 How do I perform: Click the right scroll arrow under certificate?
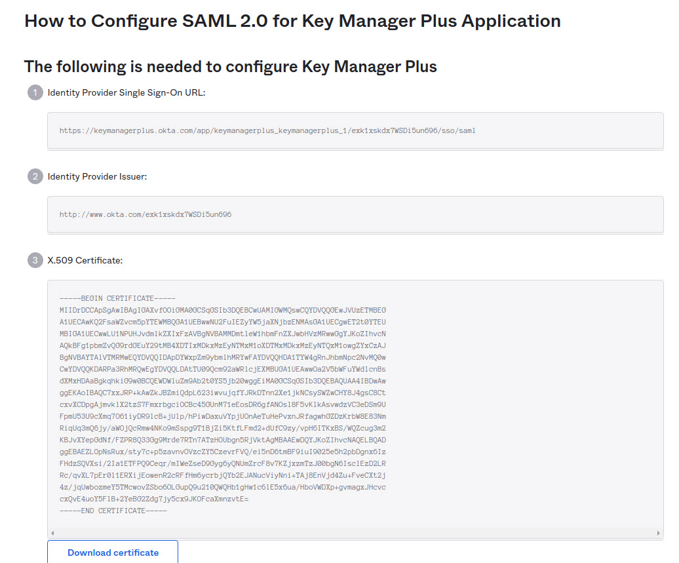[659, 534]
